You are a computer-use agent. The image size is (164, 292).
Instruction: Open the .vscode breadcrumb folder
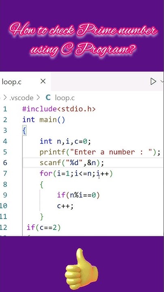(x=21, y=98)
